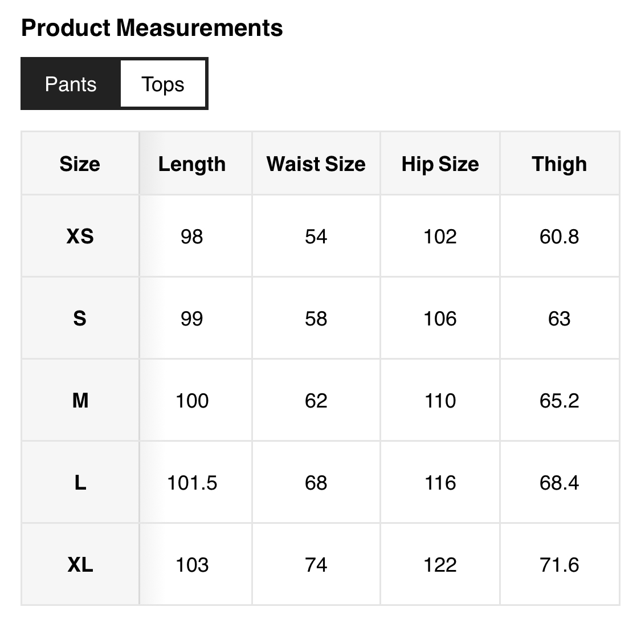The width and height of the screenshot is (641, 627).
Task: Click the XL waist size value 74
Action: pyautogui.click(x=316, y=565)
